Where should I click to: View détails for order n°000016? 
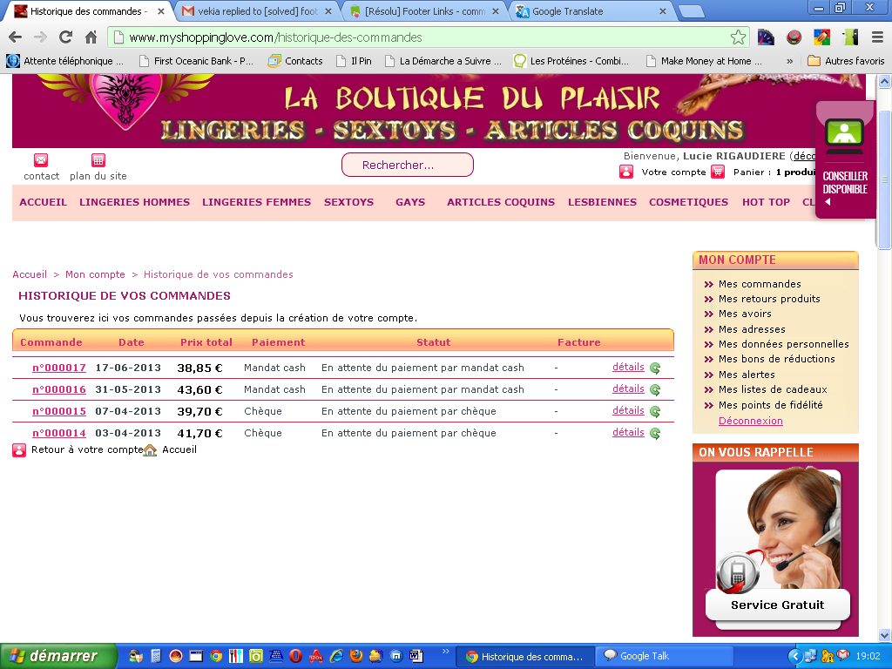pyautogui.click(x=628, y=389)
